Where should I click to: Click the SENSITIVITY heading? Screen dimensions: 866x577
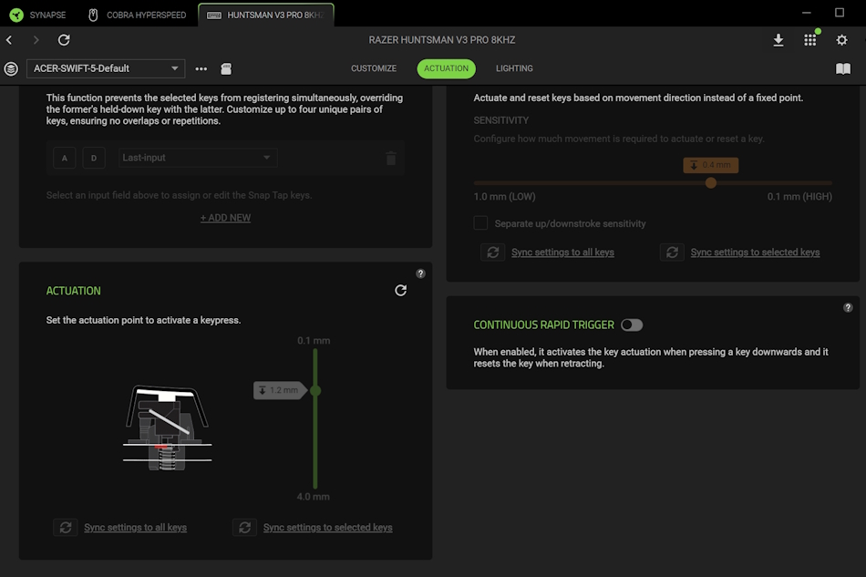[x=501, y=120]
